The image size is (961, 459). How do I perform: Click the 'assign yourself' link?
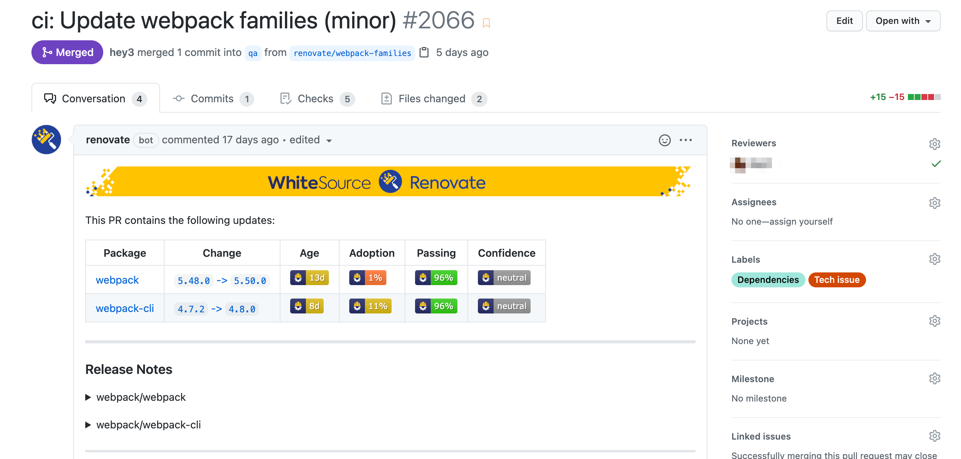(x=801, y=222)
